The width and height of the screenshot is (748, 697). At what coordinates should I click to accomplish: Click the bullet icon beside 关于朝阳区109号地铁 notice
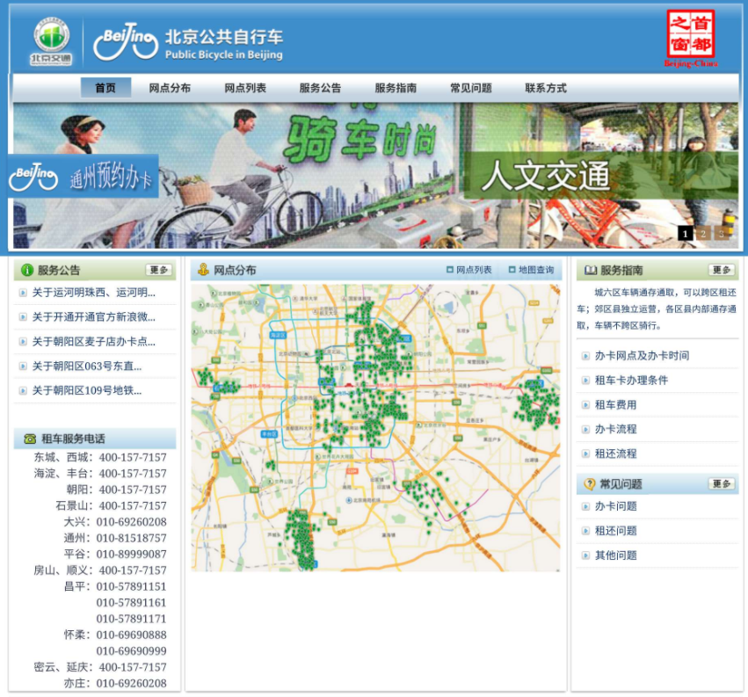pos(23,391)
